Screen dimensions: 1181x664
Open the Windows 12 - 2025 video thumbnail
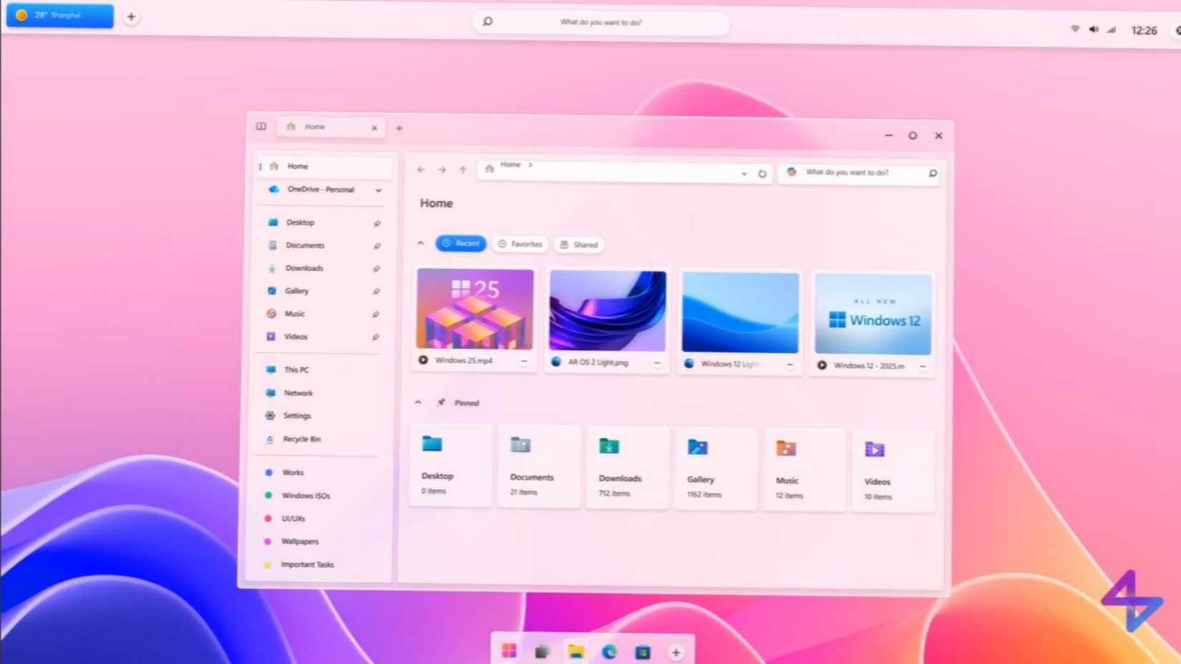click(x=873, y=314)
